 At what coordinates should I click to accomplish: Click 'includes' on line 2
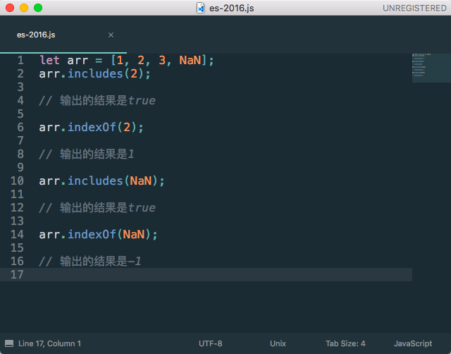[x=95, y=73]
